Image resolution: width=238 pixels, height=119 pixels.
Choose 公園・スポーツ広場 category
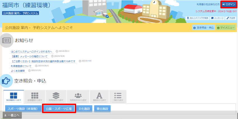point(59,109)
